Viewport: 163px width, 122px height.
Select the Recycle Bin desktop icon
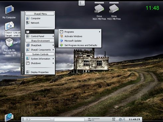pos(9,43)
